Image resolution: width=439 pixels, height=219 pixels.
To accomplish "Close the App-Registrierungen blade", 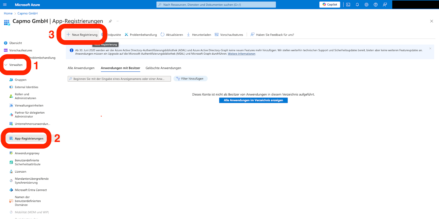I will click(432, 21).
